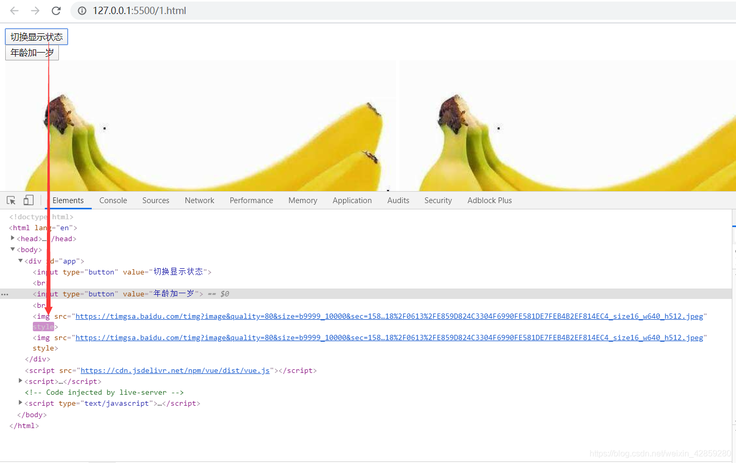736x463 pixels.
Task: Select the closing </body> line
Action: (32, 415)
